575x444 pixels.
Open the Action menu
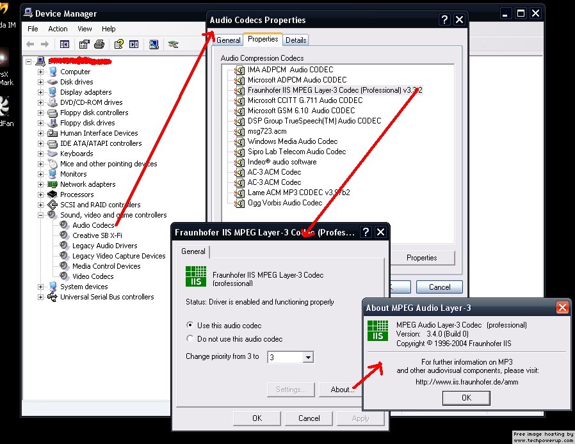click(58, 29)
